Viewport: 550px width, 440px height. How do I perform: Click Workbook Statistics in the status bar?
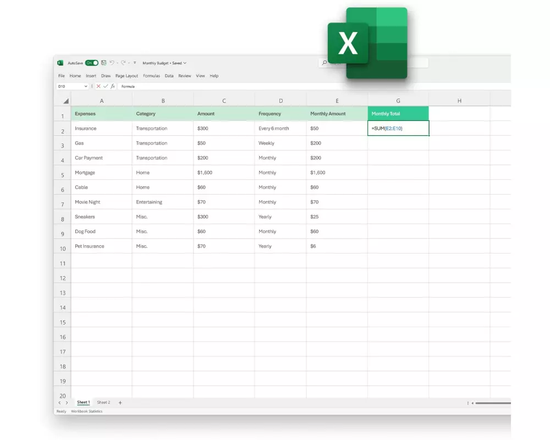86,411
